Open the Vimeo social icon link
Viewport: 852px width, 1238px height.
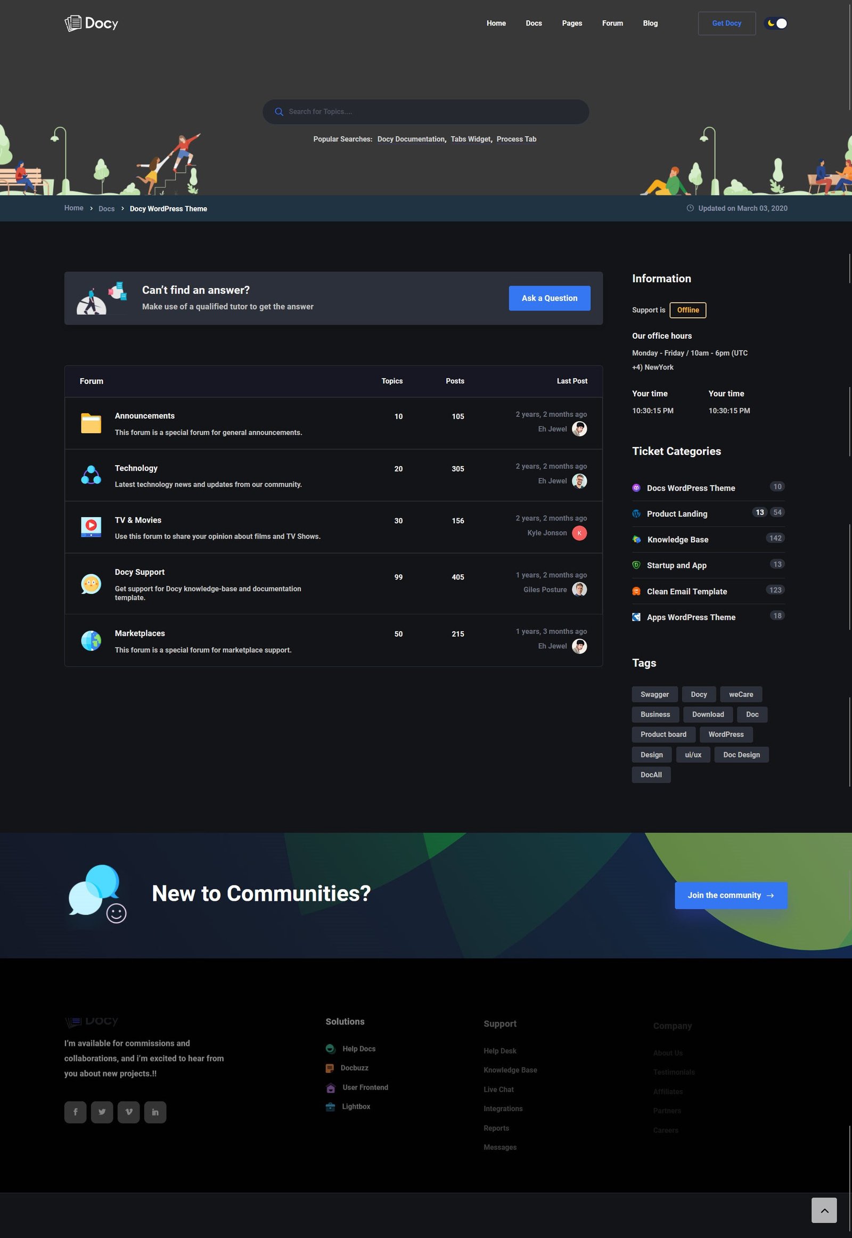pyautogui.click(x=129, y=1112)
